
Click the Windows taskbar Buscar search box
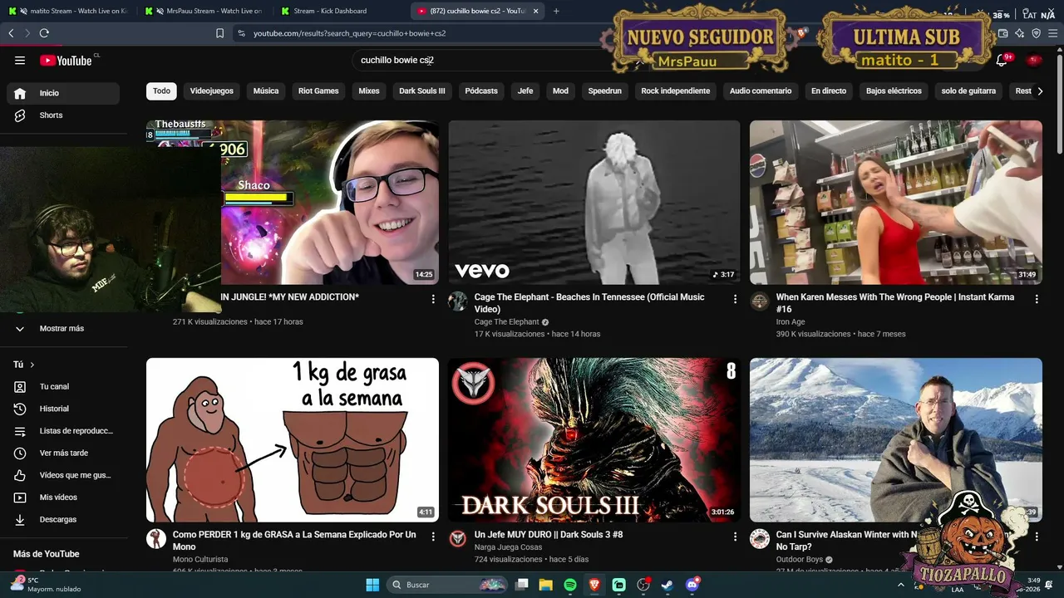[x=447, y=585]
